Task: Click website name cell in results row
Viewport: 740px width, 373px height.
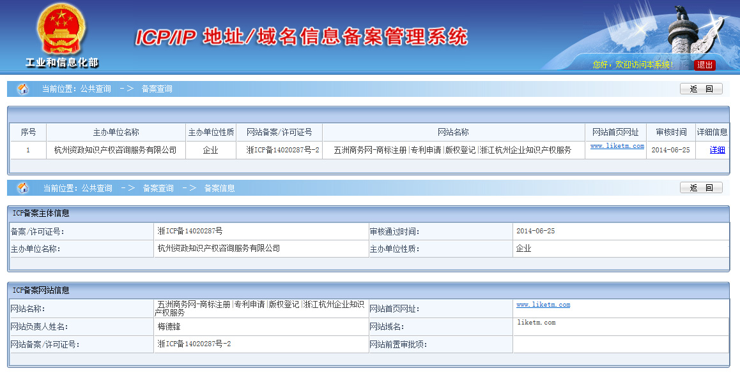Action: [x=452, y=150]
